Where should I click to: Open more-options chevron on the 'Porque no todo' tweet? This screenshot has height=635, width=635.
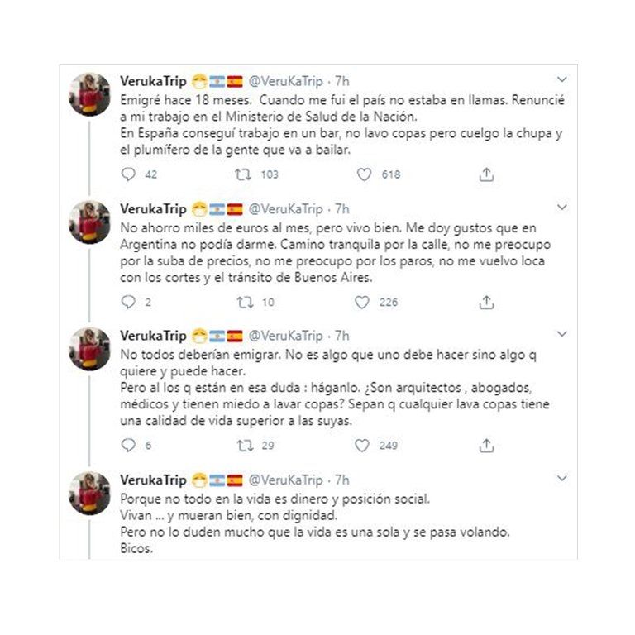tap(562, 479)
